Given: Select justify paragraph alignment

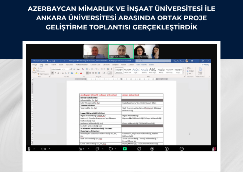Looking at the screenshot, I should click(x=96, y=73).
